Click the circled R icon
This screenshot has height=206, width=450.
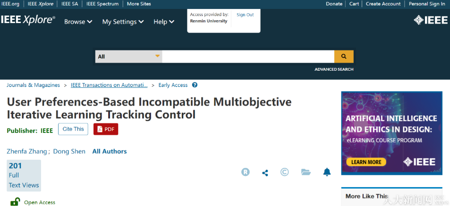click(246, 172)
